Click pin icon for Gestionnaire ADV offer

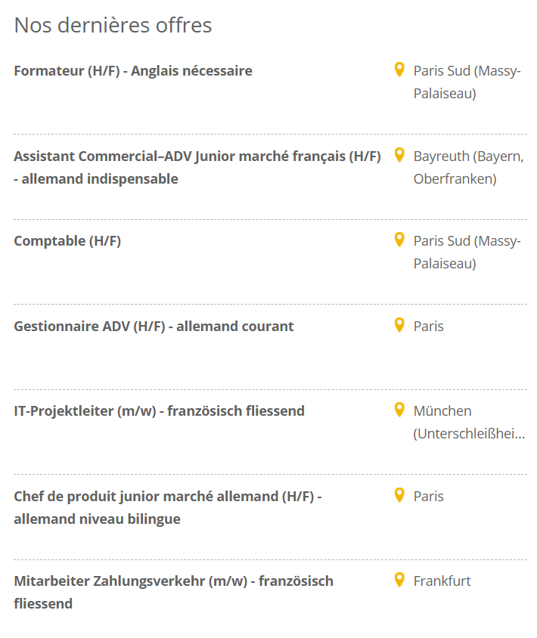point(399,326)
